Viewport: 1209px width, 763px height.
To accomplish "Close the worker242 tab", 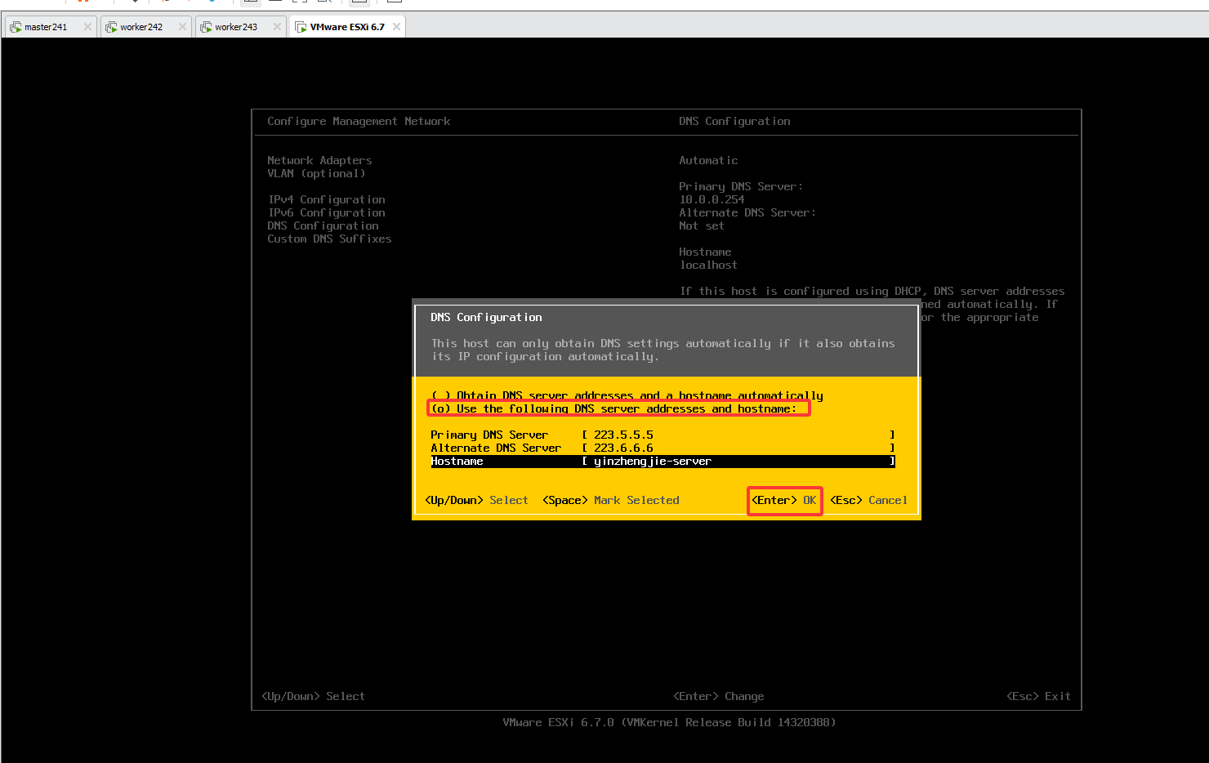I will (x=182, y=27).
